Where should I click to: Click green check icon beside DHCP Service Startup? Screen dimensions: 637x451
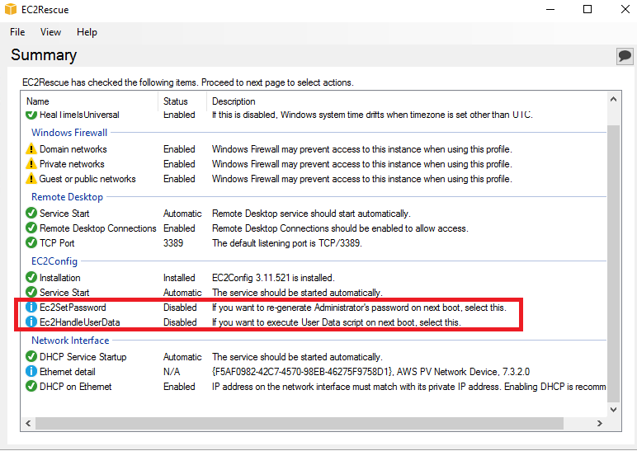pyautogui.click(x=31, y=357)
